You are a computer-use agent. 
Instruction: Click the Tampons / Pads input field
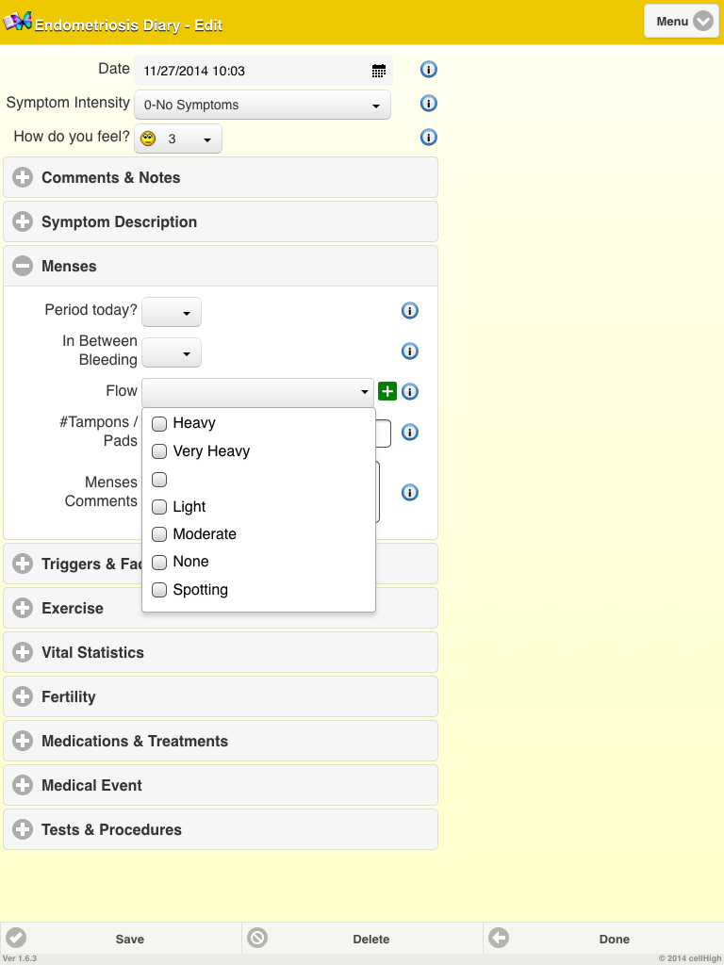[383, 433]
